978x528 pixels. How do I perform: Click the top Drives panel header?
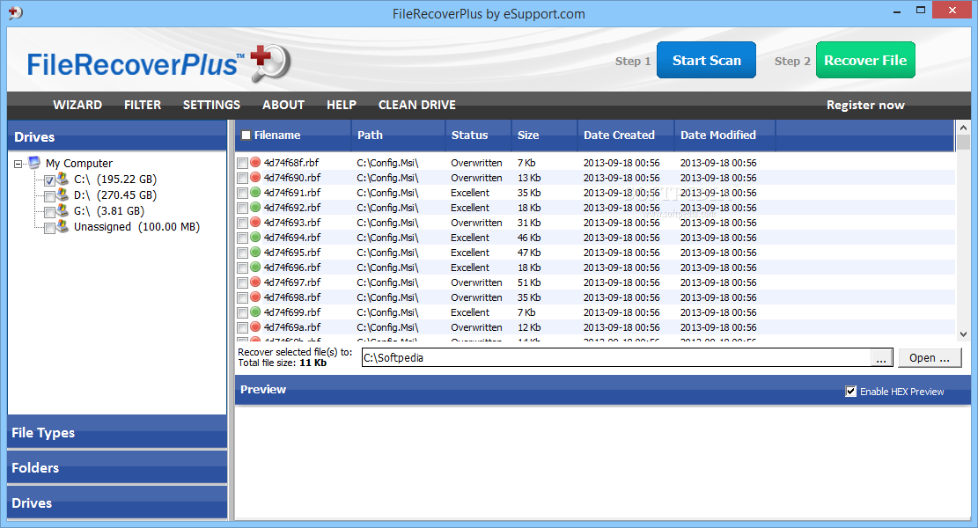(x=117, y=136)
